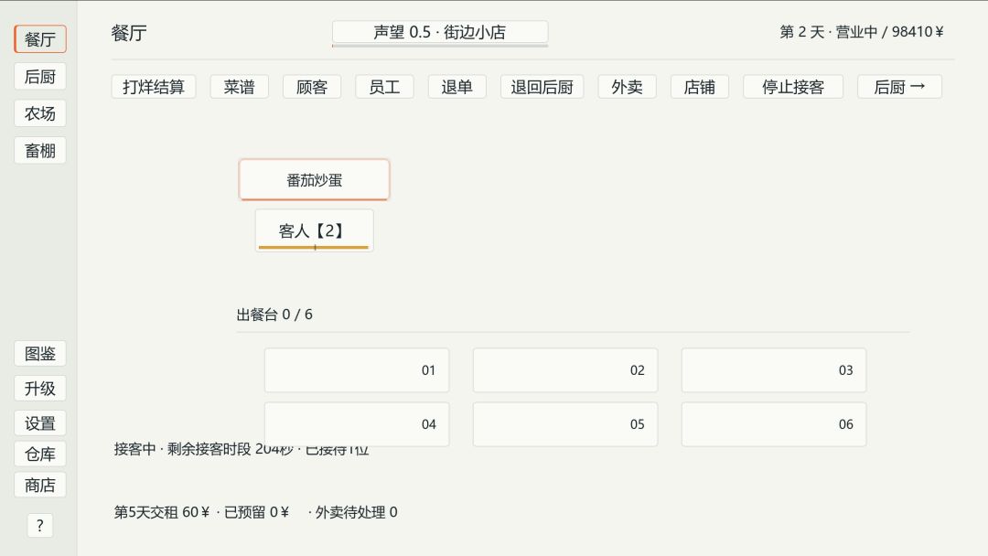Open the 菜谱 recipe menu
Image resolution: width=988 pixels, height=556 pixels.
(239, 86)
